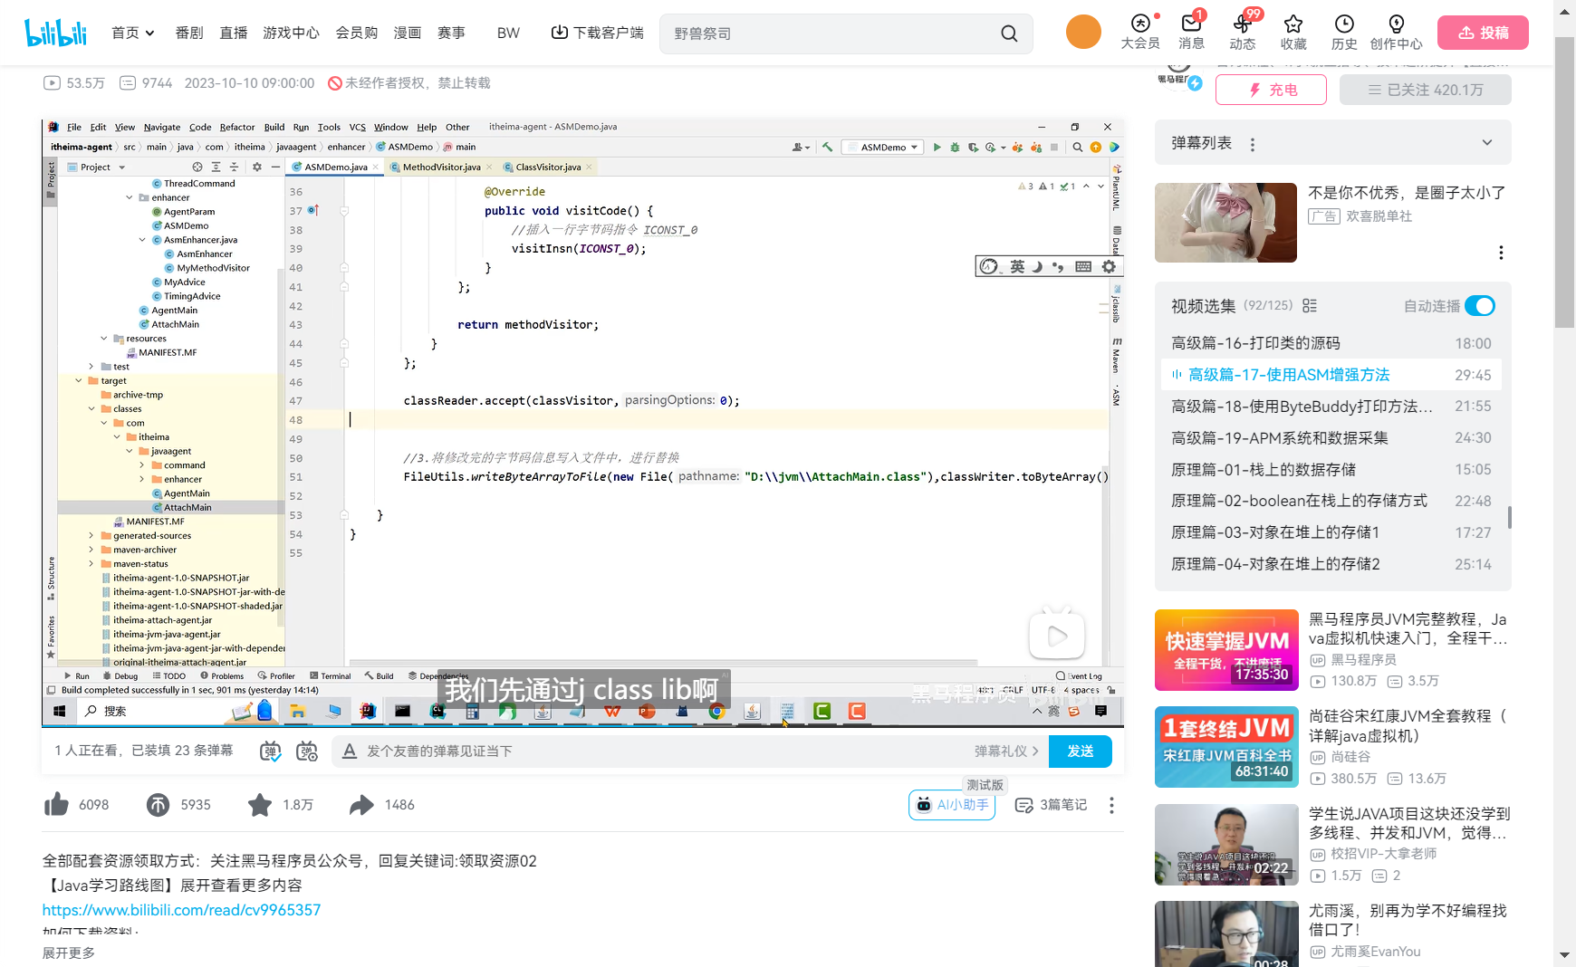Image resolution: width=1576 pixels, height=967 pixels.
Task: Toggle full-width mode with the moon icon
Action: click(1038, 265)
